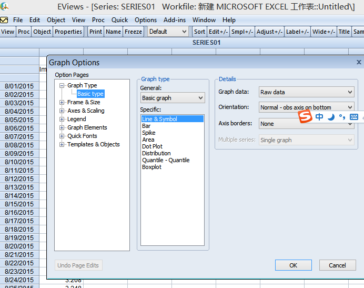Click Cancel in Graph Options
This screenshot has height=288, width=364.
337,265
